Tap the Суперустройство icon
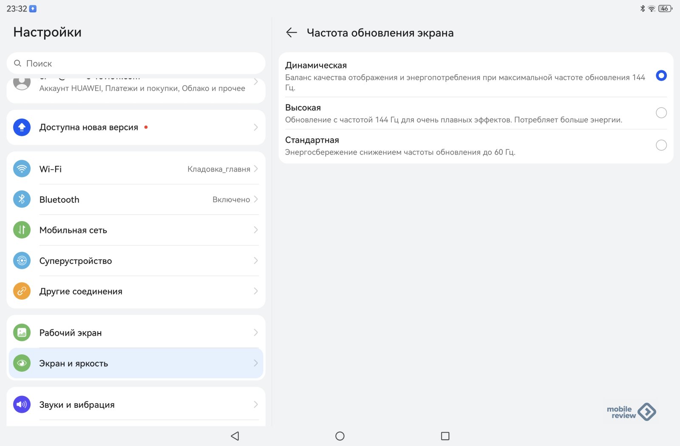Image resolution: width=680 pixels, height=446 pixels. pos(22,261)
